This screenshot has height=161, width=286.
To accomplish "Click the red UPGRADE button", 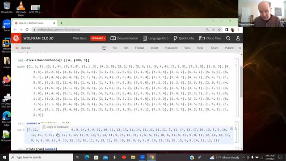I will coord(98,38).
